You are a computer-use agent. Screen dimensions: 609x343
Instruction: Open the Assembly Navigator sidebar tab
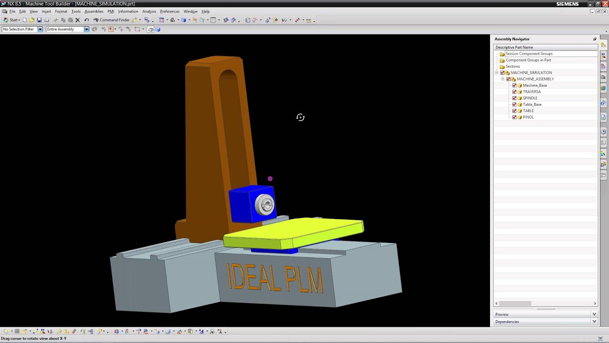[x=603, y=44]
